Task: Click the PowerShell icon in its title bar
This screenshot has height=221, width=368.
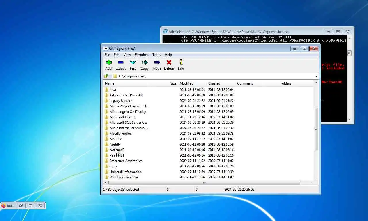Action: click(x=165, y=32)
